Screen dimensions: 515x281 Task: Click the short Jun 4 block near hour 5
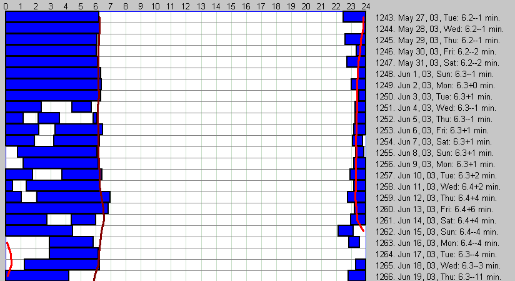coord(81,107)
